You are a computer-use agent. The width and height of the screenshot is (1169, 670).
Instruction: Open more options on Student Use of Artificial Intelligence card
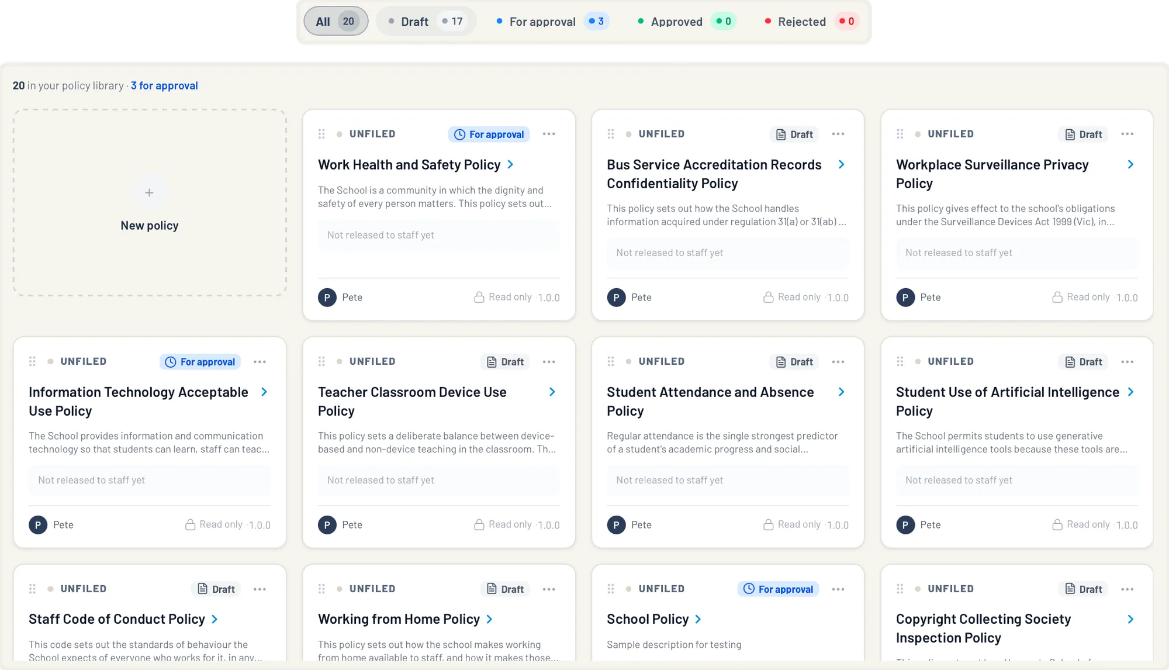tap(1128, 362)
